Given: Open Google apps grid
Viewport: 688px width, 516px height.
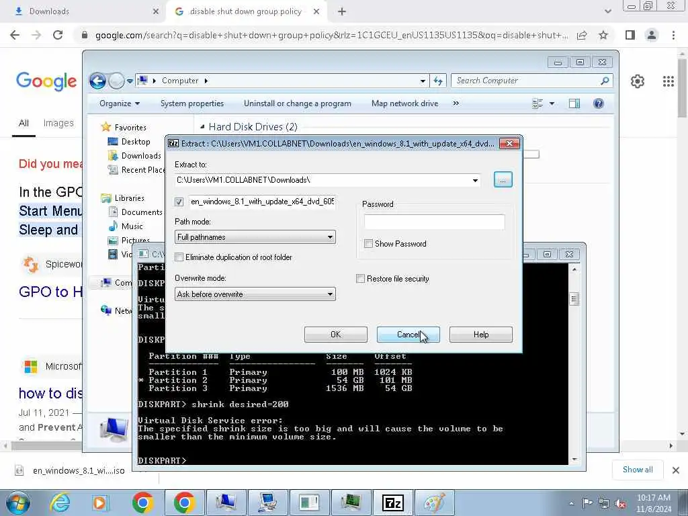Looking at the screenshot, I should point(668,81).
